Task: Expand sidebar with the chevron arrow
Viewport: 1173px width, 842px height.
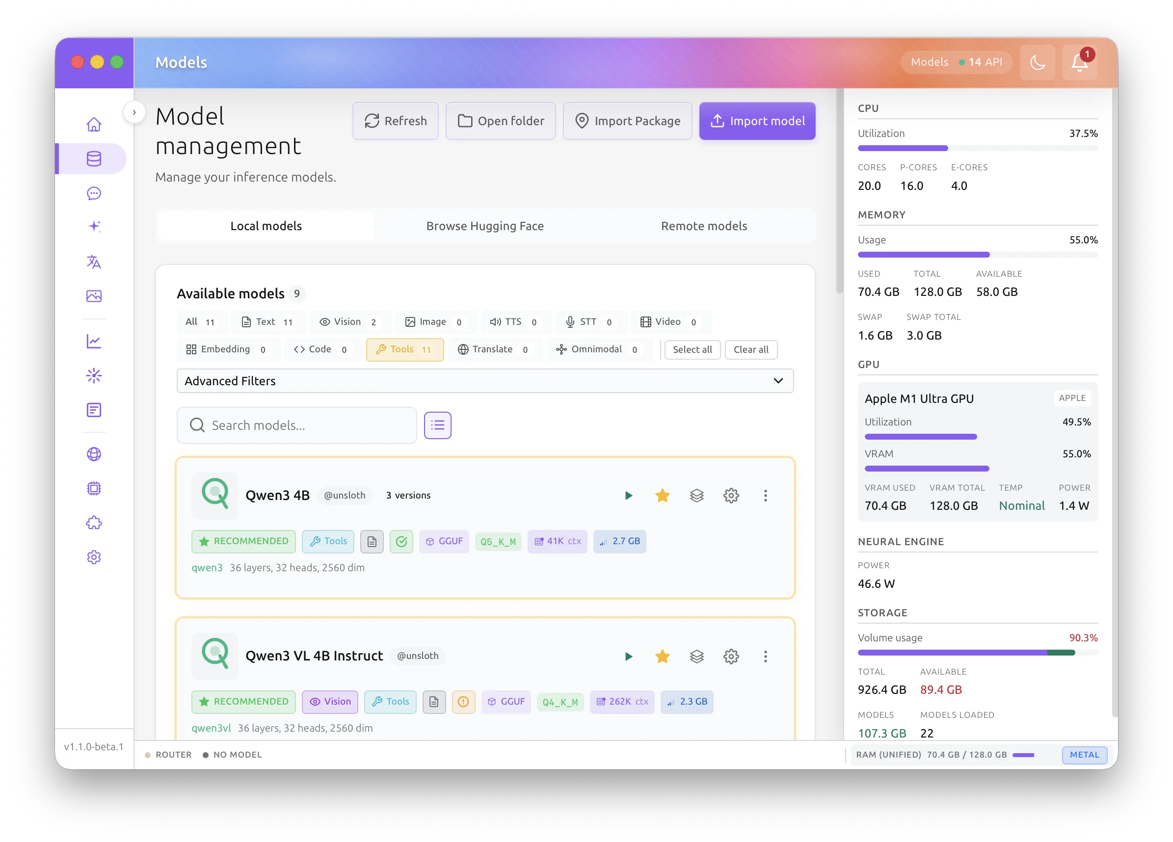Action: [134, 112]
